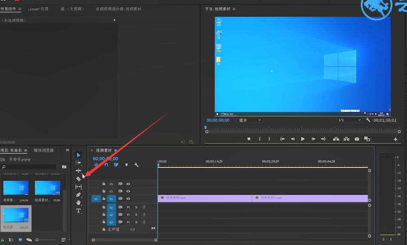The image size is (407, 245).
Task: Click Mark Out in program monitor
Action: 269,139
